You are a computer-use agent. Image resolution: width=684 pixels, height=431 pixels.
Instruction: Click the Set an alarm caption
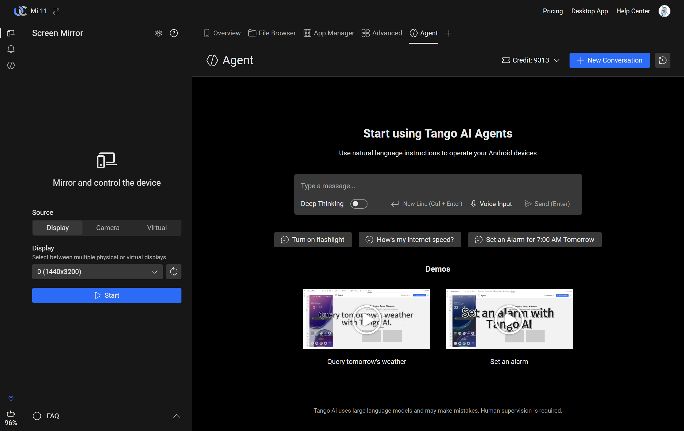coord(509,361)
